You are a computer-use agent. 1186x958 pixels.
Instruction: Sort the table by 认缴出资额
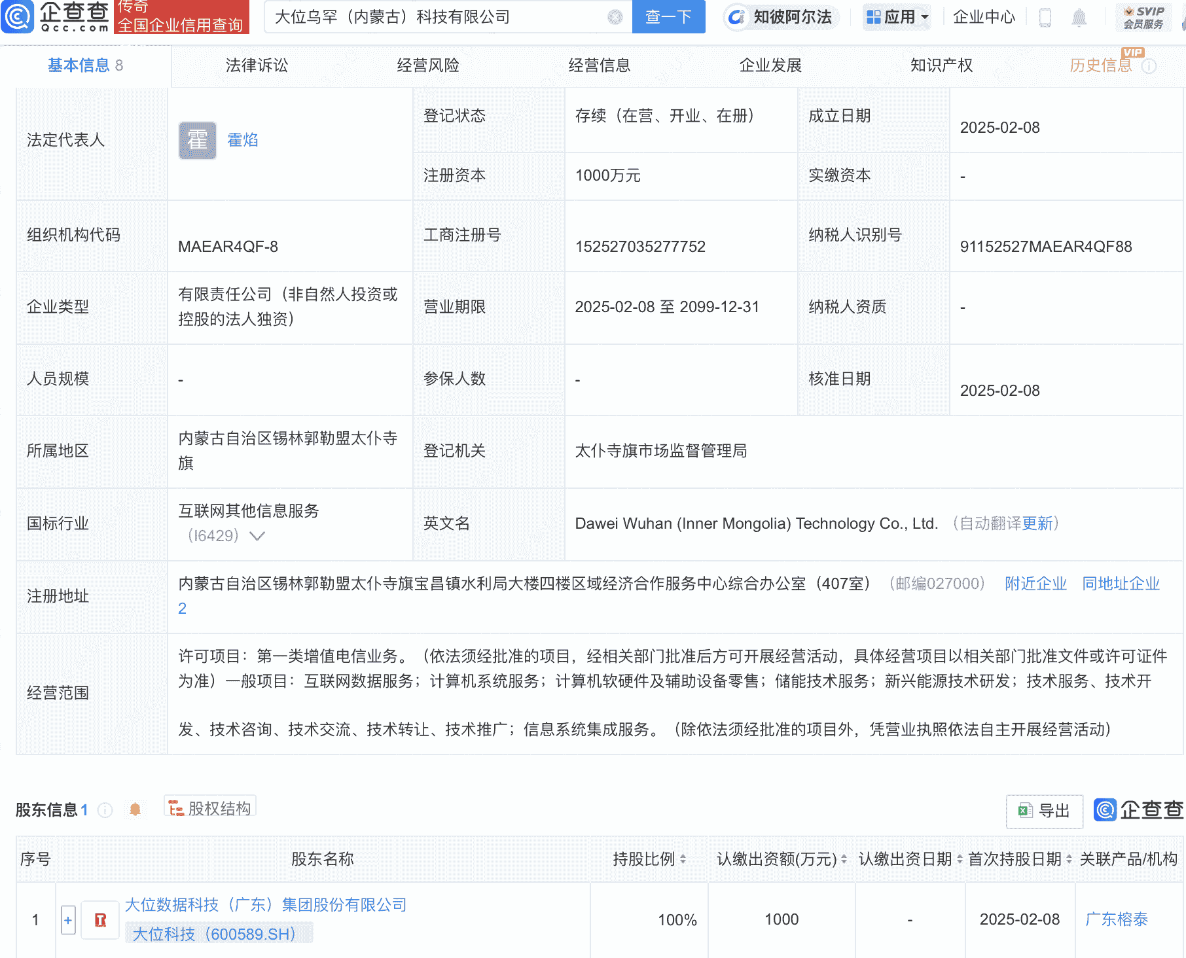[844, 859]
